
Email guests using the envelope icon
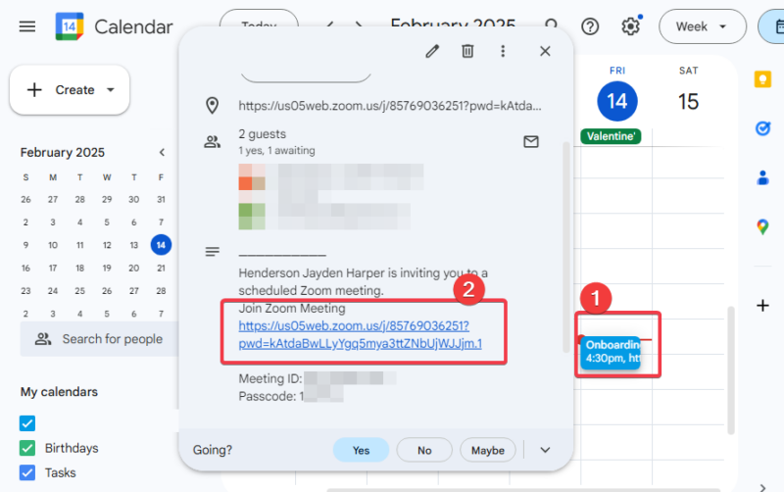[x=530, y=141]
